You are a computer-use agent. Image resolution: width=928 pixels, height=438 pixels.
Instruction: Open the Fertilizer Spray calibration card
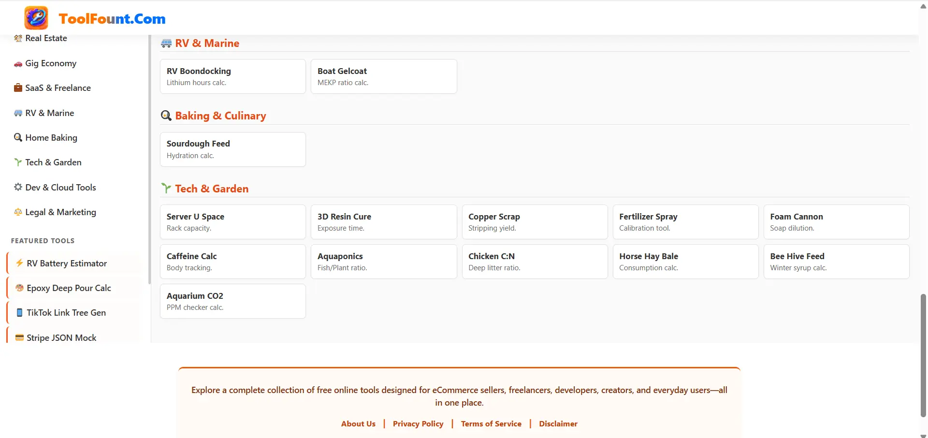pos(685,222)
